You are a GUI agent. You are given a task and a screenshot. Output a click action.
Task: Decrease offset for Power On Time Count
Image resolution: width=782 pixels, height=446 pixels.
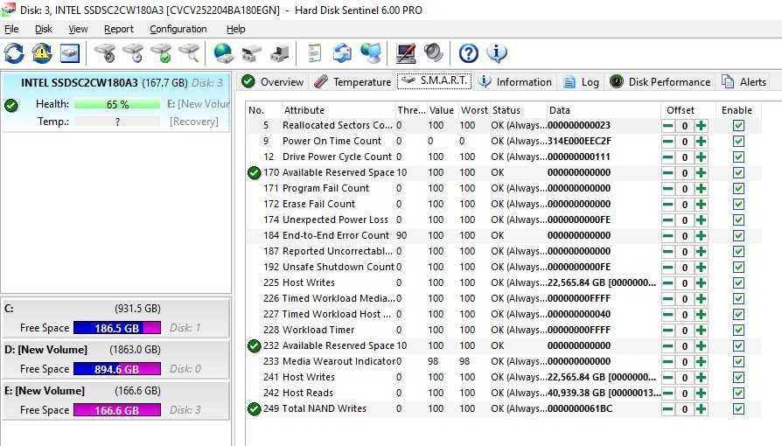point(667,141)
